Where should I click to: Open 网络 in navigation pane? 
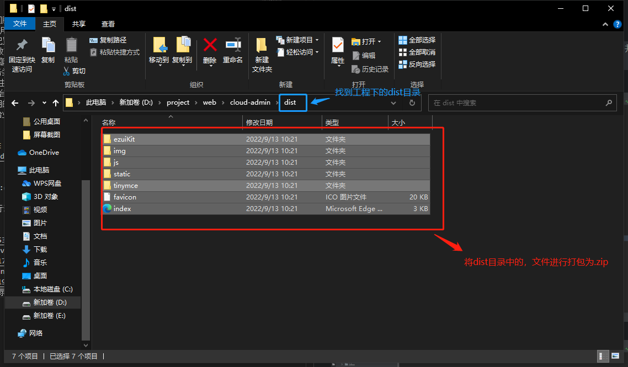(x=30, y=333)
